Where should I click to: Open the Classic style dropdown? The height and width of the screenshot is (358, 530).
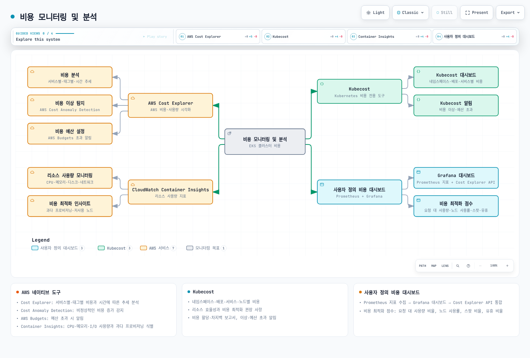[410, 13]
